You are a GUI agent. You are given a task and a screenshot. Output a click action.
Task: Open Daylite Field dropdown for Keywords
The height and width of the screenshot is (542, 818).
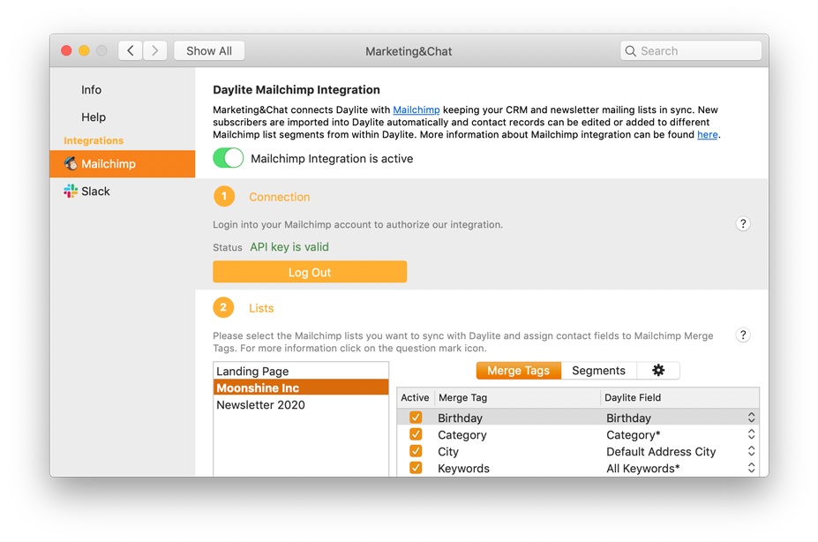coord(751,467)
